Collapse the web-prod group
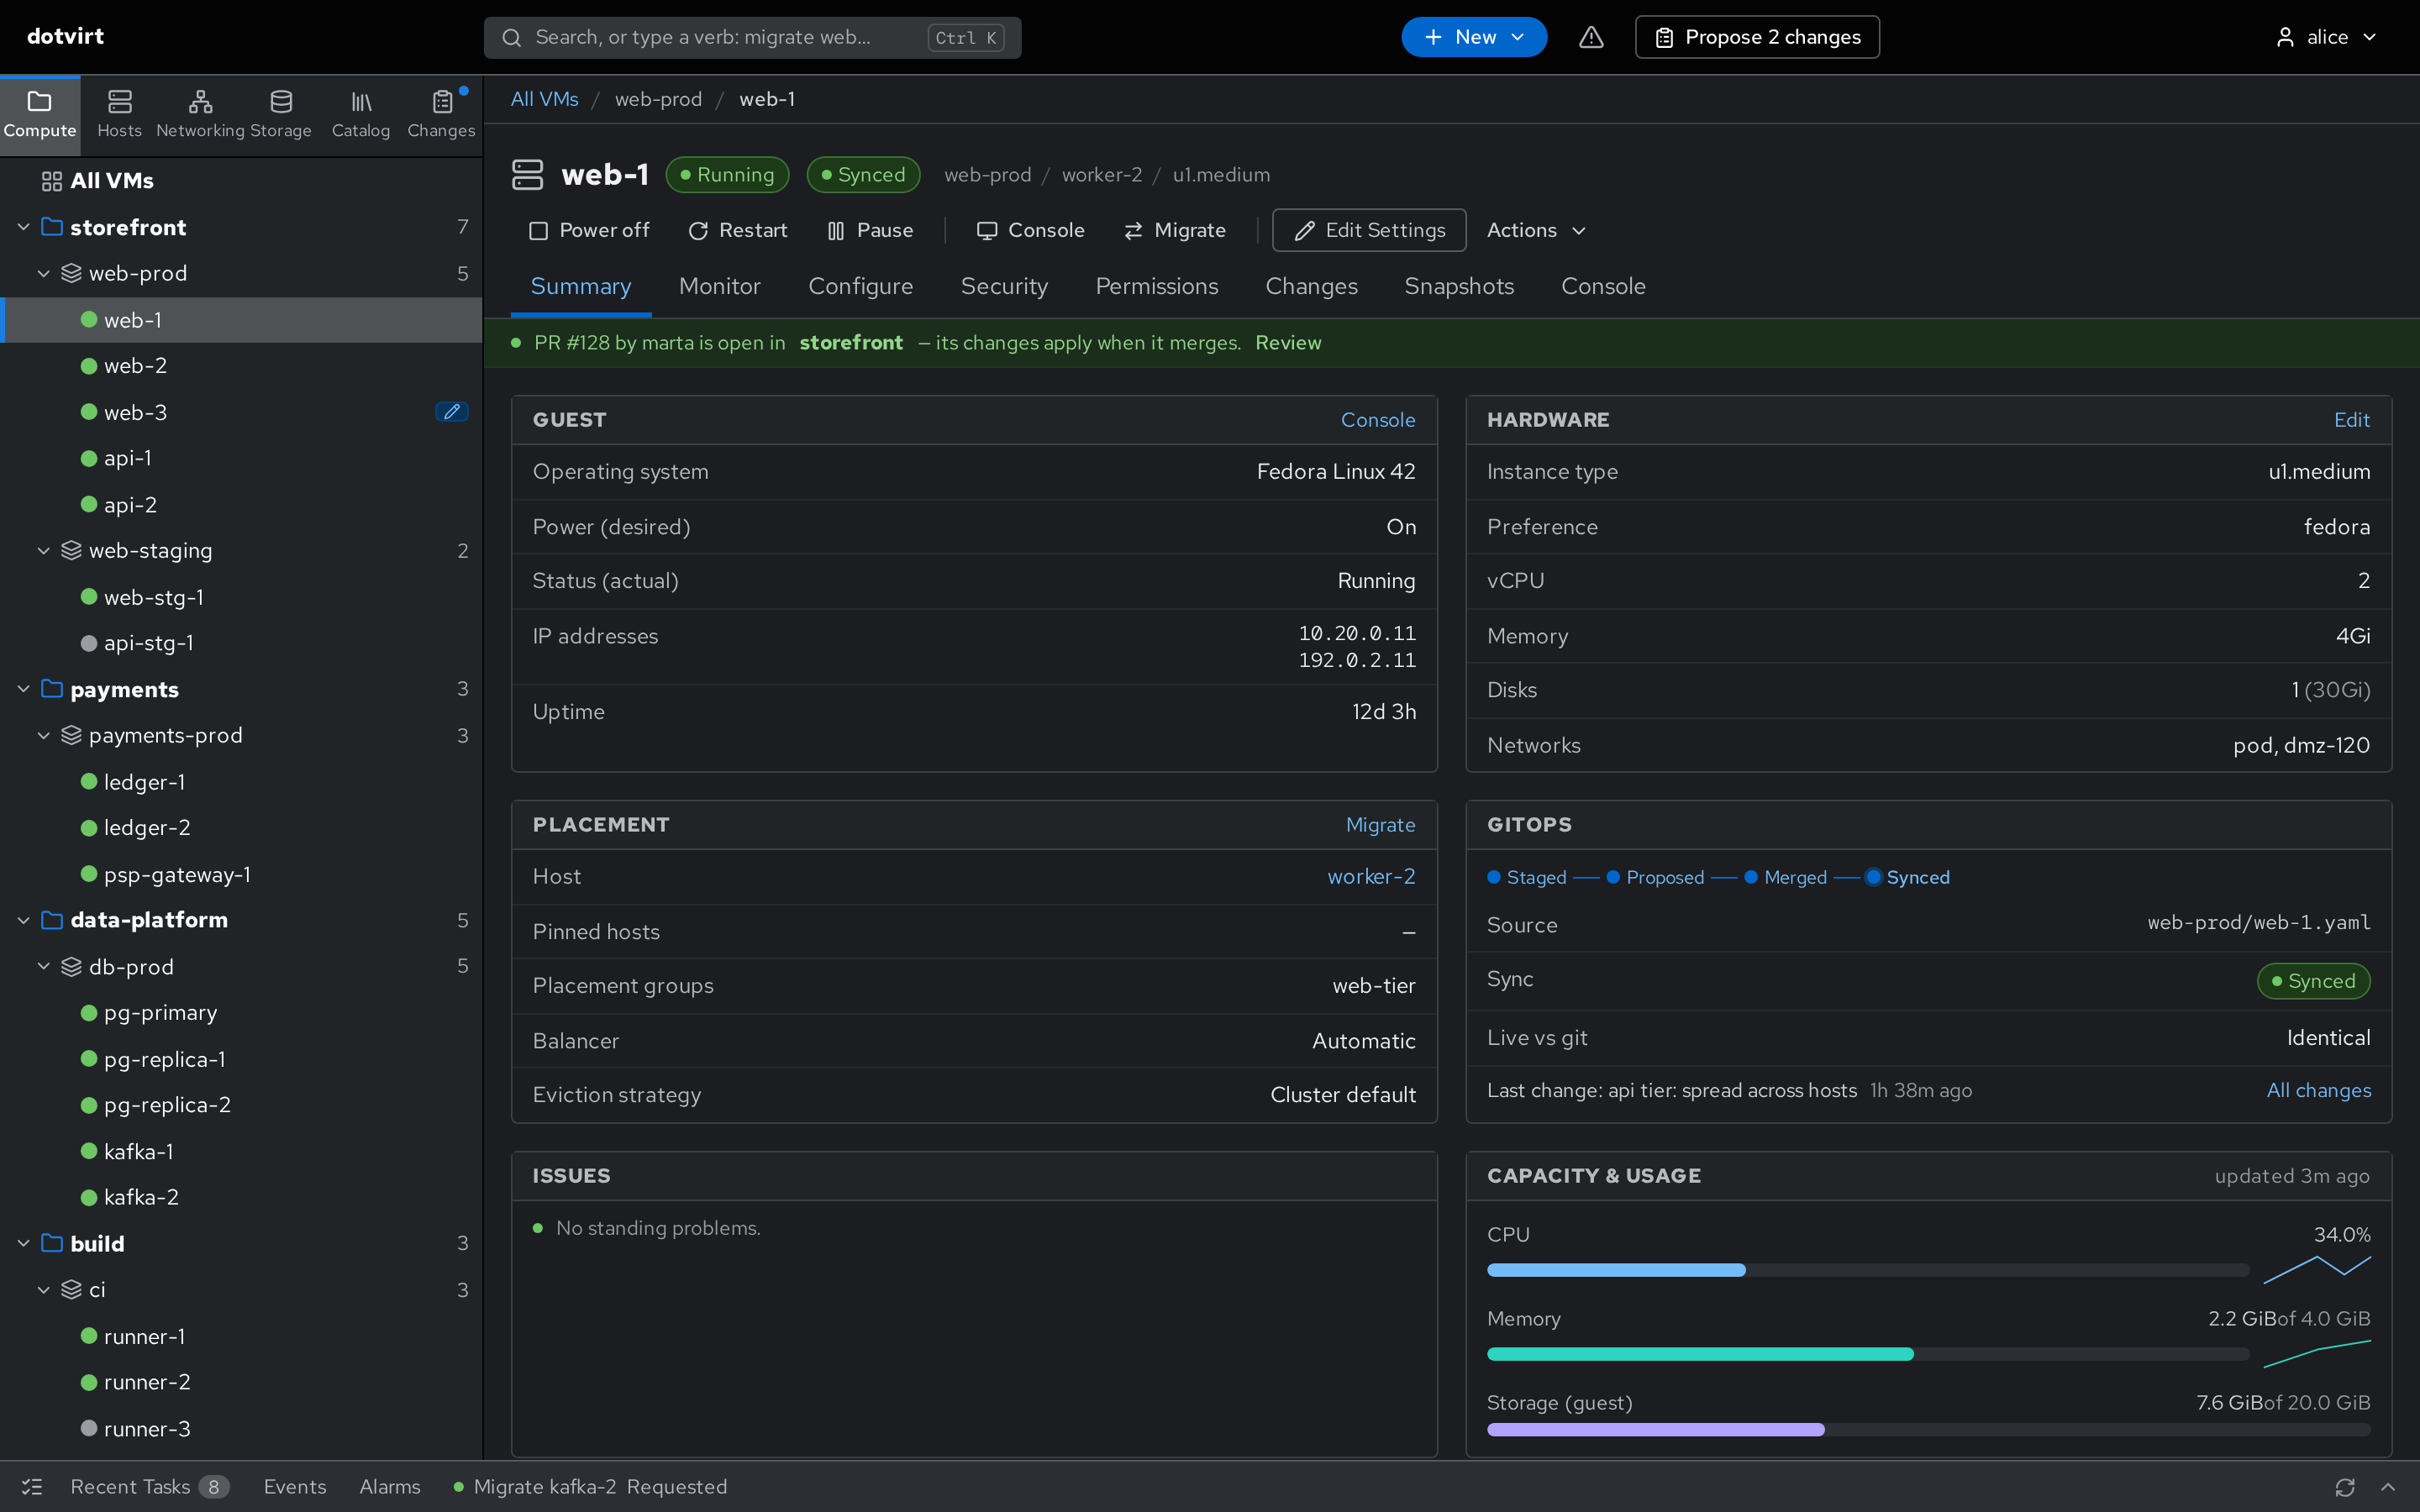The image size is (2420, 1512). (43, 273)
